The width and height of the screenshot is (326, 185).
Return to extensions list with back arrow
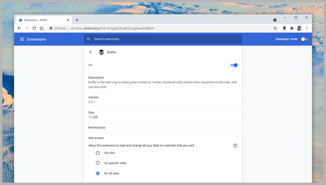point(91,52)
